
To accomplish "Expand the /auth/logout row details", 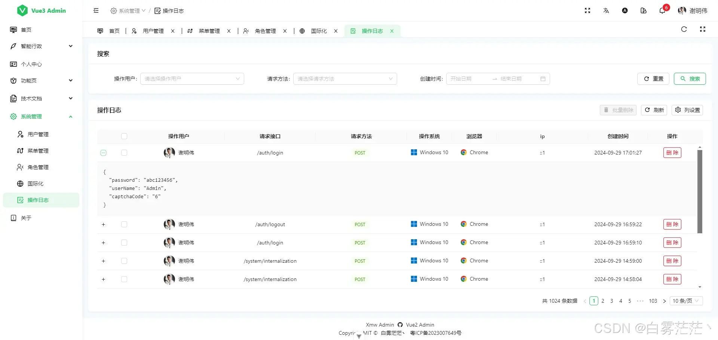I will (x=104, y=224).
